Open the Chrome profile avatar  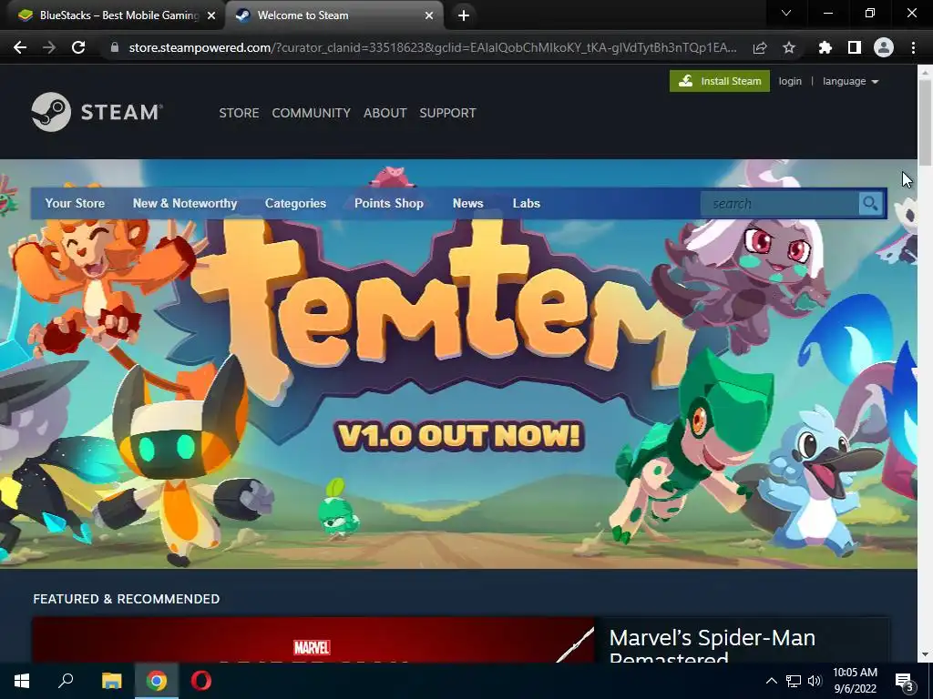884,47
